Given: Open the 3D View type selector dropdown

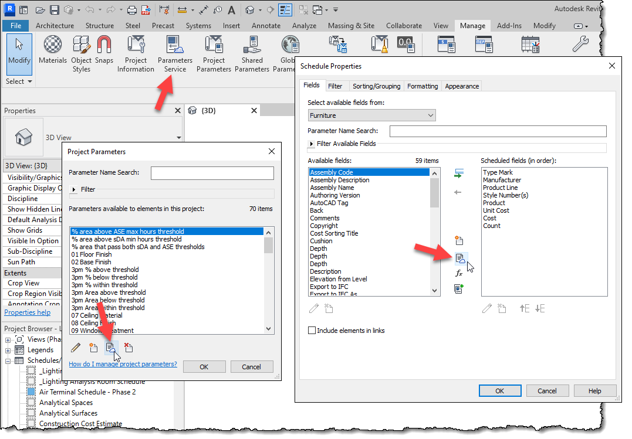Looking at the screenshot, I should [x=178, y=138].
